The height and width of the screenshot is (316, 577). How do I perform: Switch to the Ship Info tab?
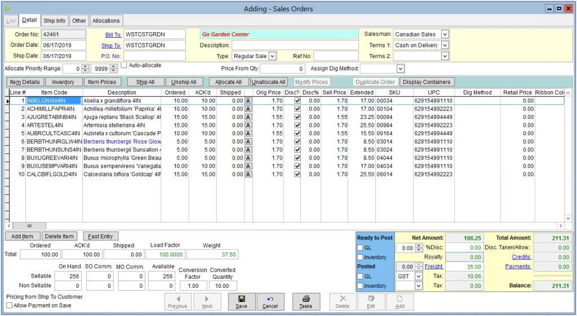click(x=55, y=21)
